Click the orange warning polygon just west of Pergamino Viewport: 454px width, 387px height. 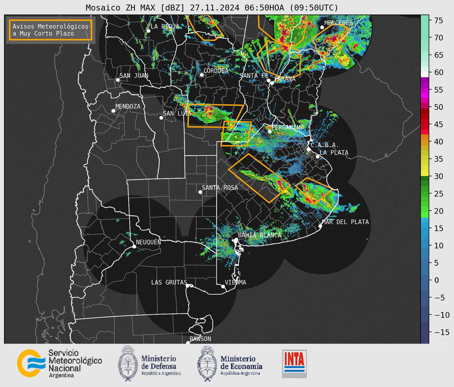(x=236, y=133)
